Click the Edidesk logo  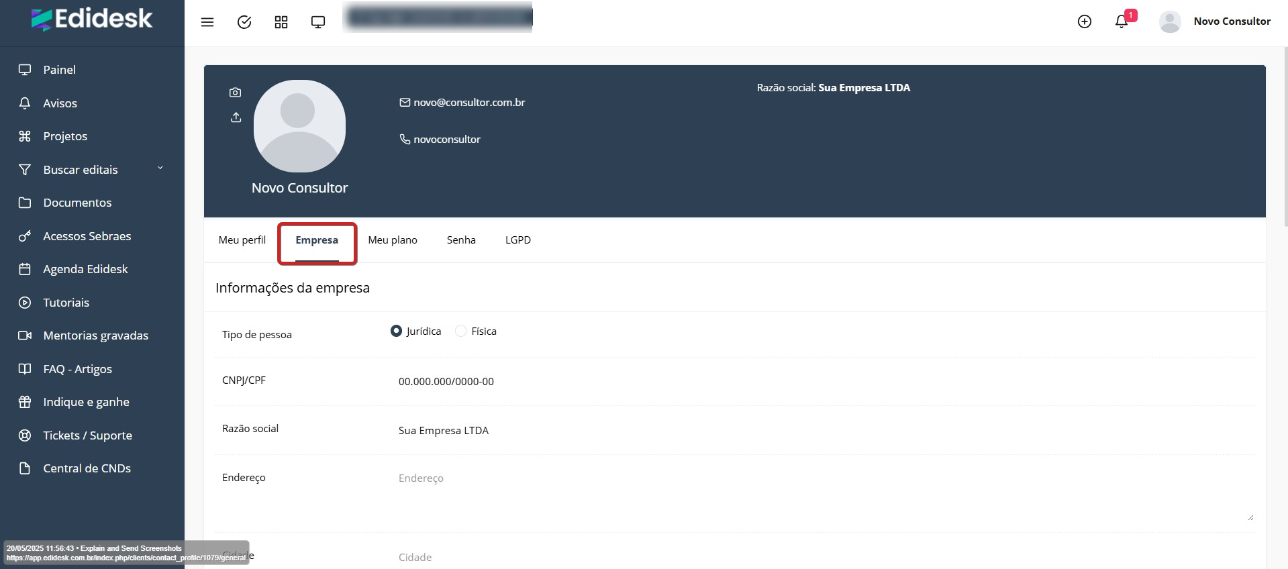[92, 19]
